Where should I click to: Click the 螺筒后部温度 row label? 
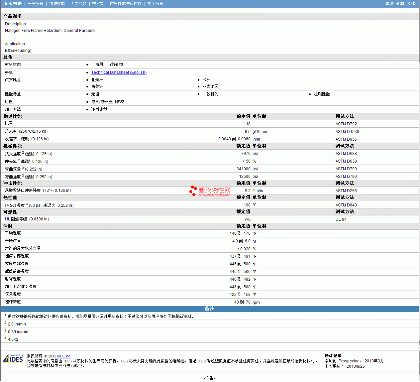17,256
